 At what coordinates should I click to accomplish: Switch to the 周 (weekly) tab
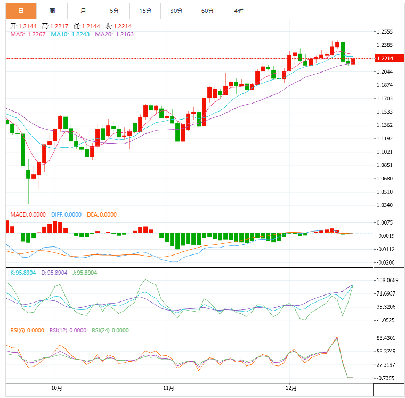point(52,11)
